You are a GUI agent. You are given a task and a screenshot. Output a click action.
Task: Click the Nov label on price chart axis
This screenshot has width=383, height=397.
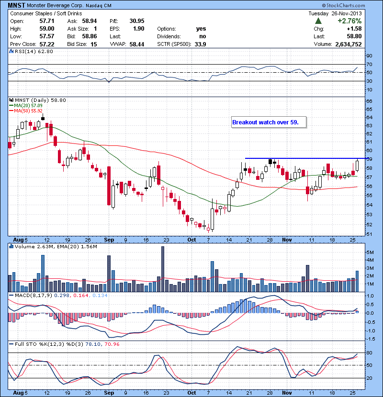pyautogui.click(x=287, y=240)
